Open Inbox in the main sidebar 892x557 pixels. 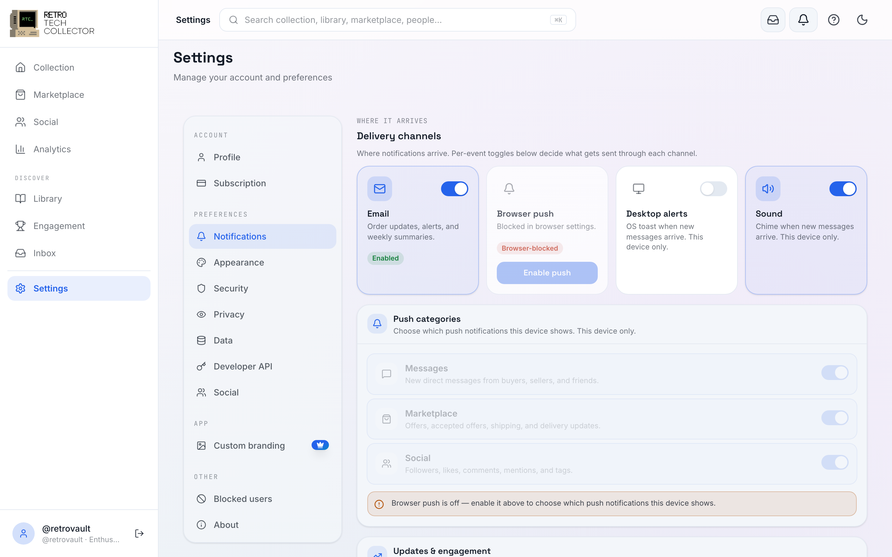click(x=79, y=253)
